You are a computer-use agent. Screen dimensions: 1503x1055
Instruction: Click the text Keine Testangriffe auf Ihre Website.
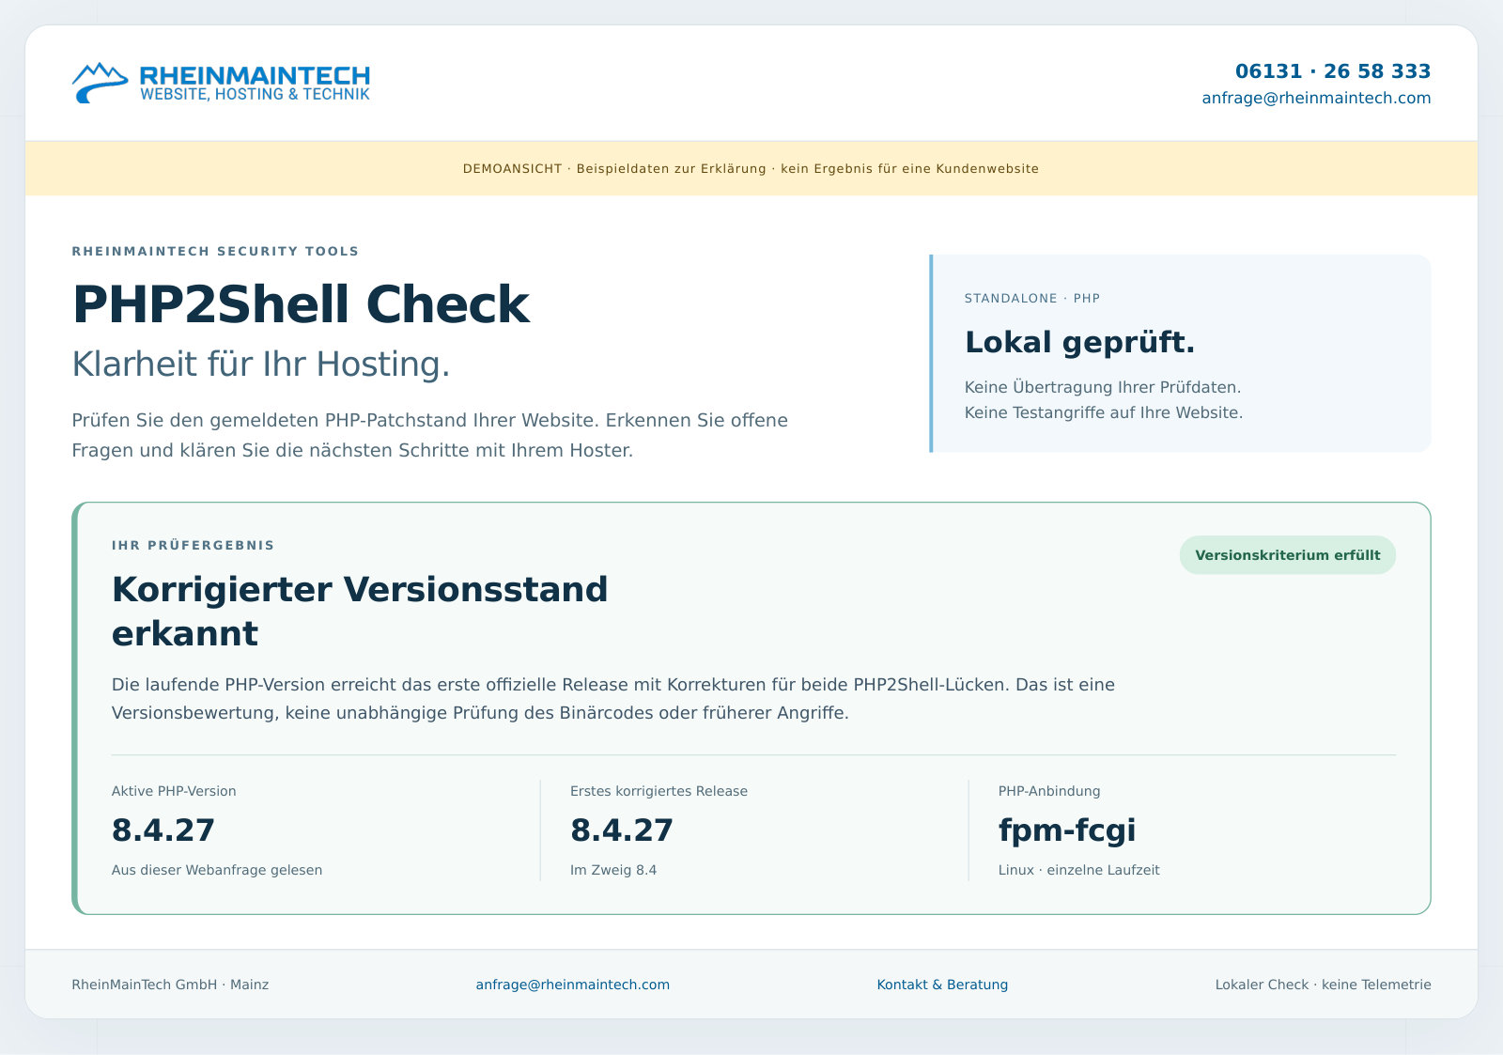(1104, 412)
